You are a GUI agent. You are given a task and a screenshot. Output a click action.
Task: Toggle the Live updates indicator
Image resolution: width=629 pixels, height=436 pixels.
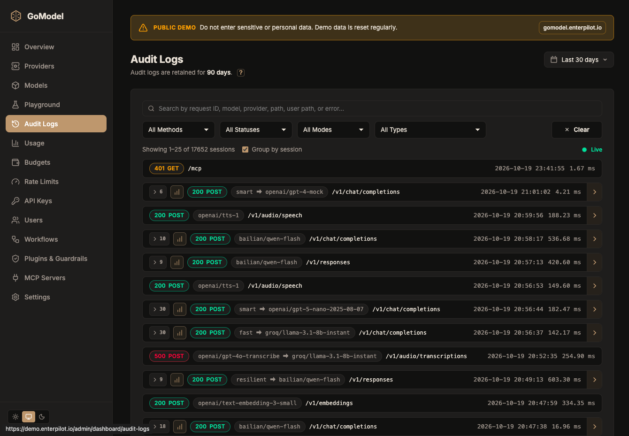pyautogui.click(x=592, y=150)
